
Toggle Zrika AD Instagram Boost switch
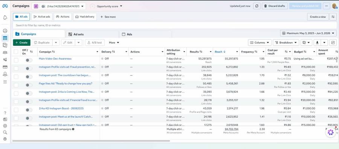pos(29,110)
